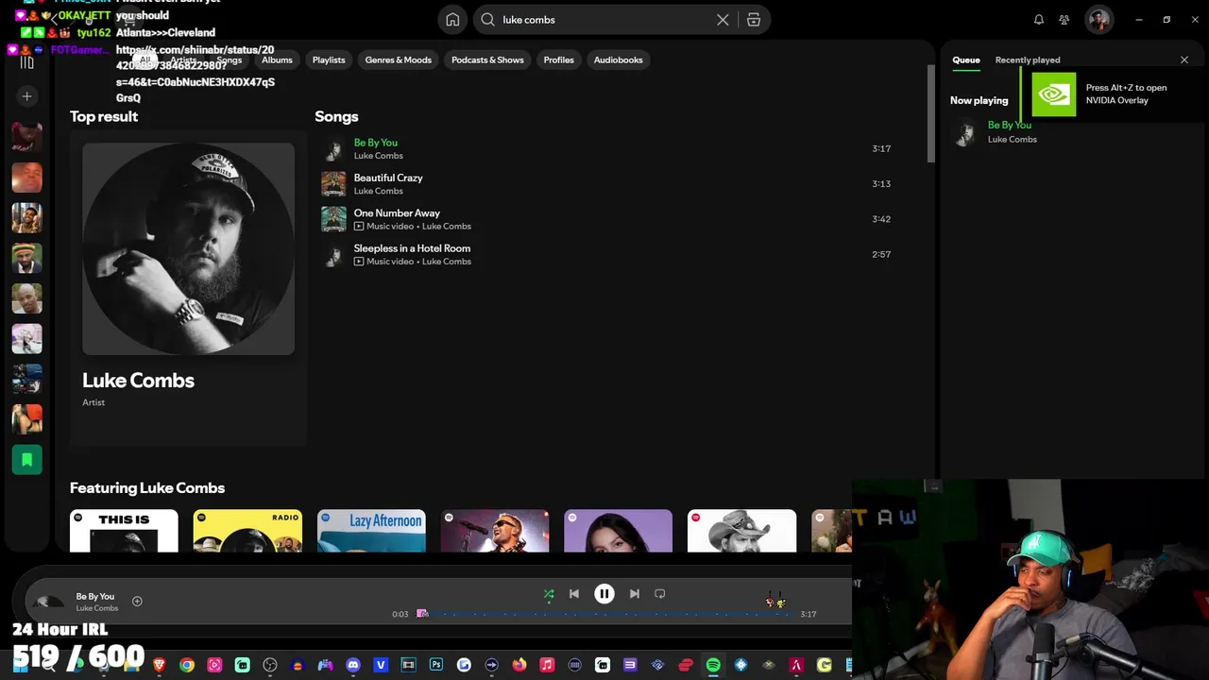The height and width of the screenshot is (680, 1209).
Task: Open Spotify from the taskbar
Action: (713, 665)
